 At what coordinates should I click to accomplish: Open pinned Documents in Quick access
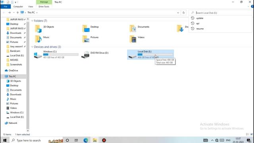pyautogui.click(x=16, y=37)
